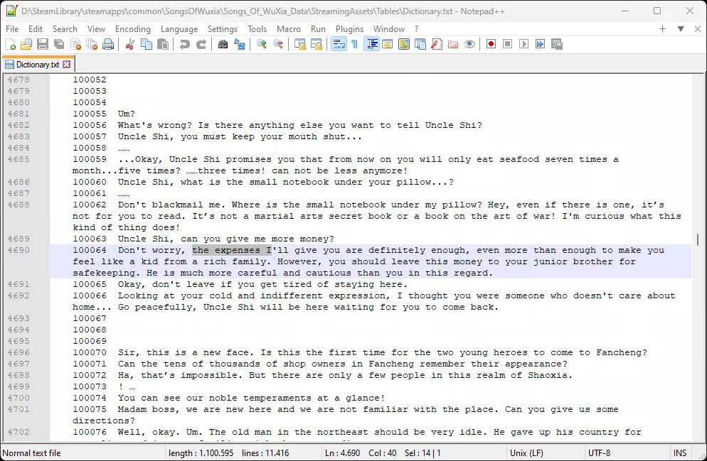Viewport: 707px width, 461px height.
Task: Undo the last edit with the arrow icon
Action: point(185,44)
